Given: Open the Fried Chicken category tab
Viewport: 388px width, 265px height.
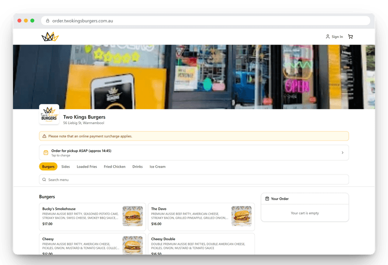Looking at the screenshot, I should [114, 167].
